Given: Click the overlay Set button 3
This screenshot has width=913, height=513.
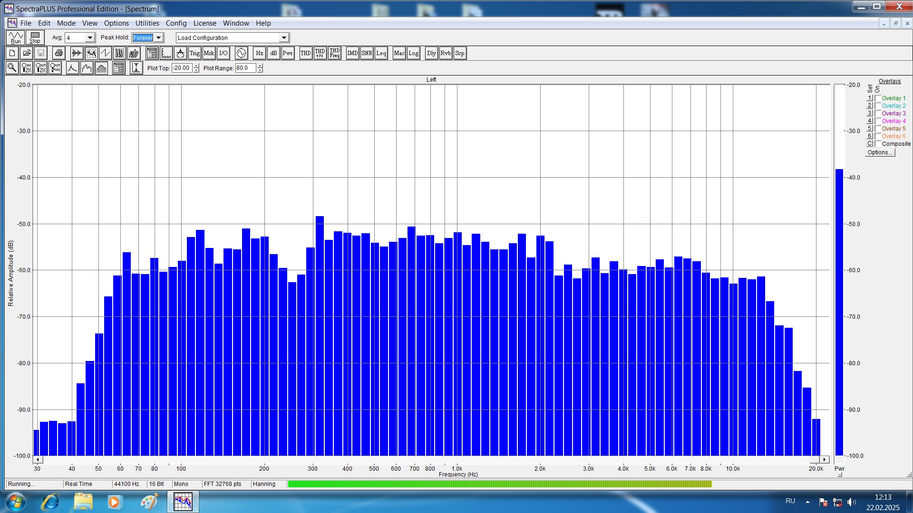Looking at the screenshot, I should [869, 114].
